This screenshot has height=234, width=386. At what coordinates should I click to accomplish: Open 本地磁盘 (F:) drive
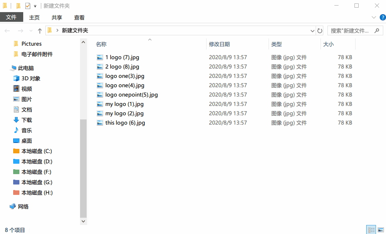pyautogui.click(x=36, y=172)
